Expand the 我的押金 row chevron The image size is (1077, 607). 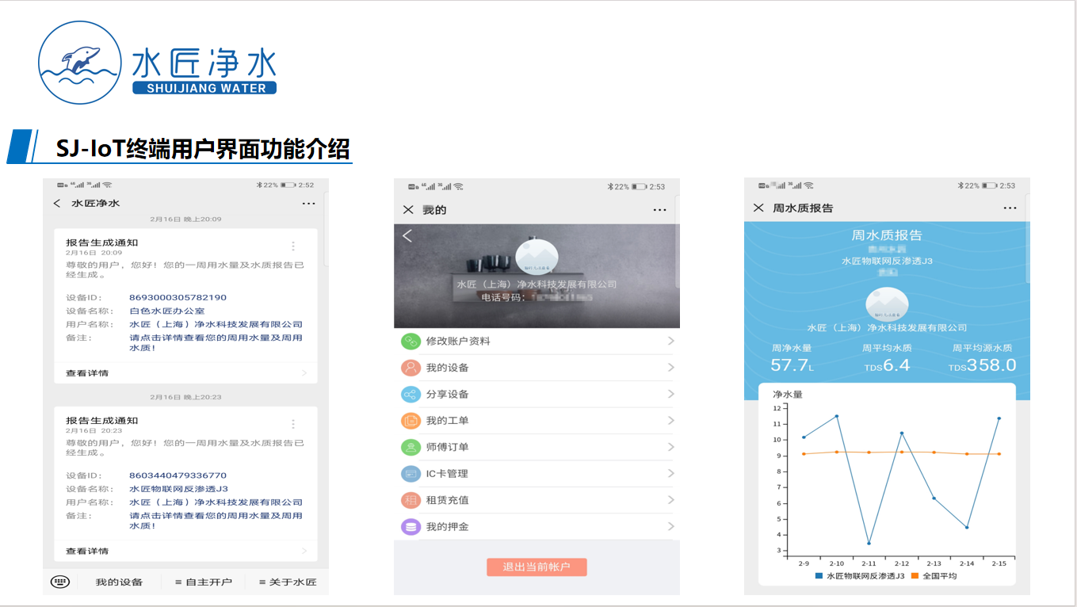(670, 527)
